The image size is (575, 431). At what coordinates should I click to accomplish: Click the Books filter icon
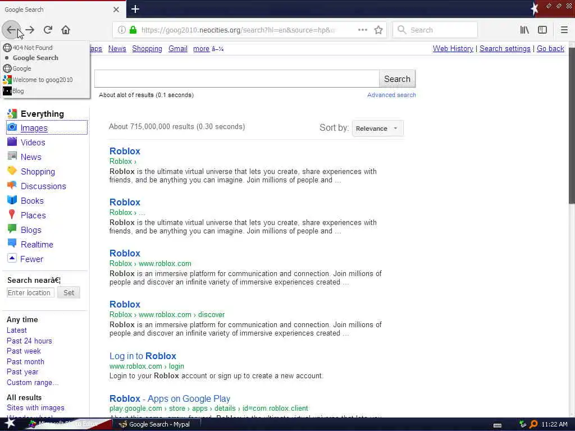12,200
